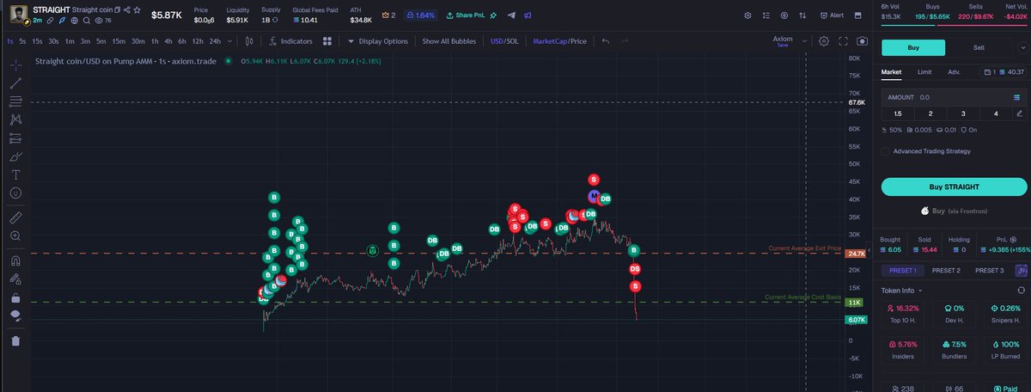Click the Current Average Cost Basis line label

pos(802,297)
